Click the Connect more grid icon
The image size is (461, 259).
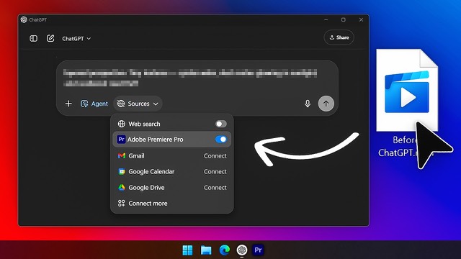point(122,203)
